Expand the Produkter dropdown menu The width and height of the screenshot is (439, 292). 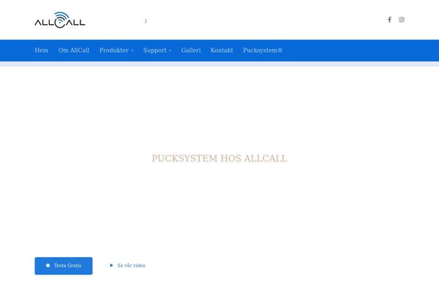point(116,50)
